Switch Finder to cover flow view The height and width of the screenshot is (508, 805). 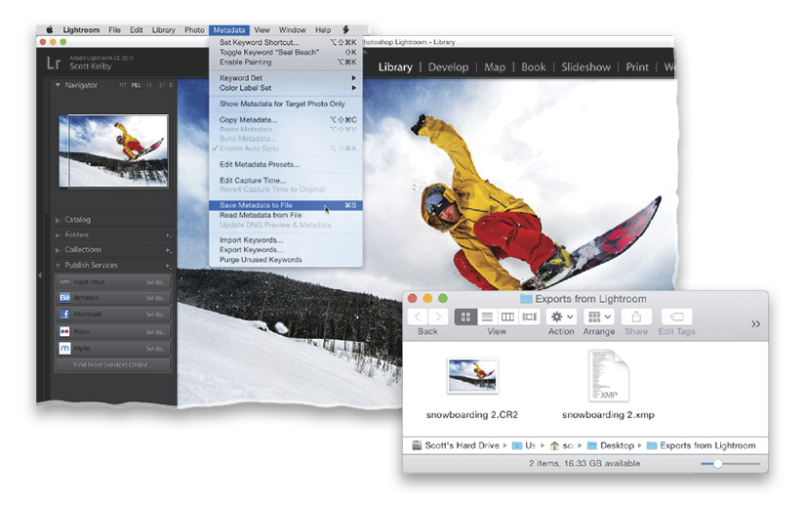point(529,317)
